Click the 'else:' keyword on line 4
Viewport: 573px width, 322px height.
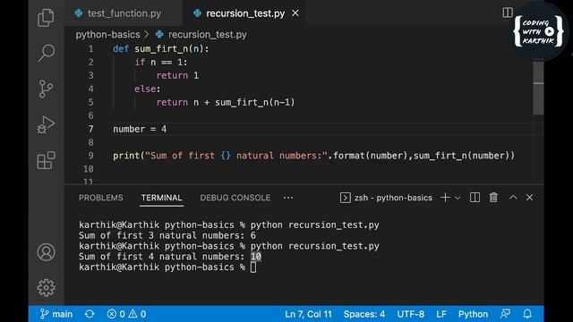point(147,89)
